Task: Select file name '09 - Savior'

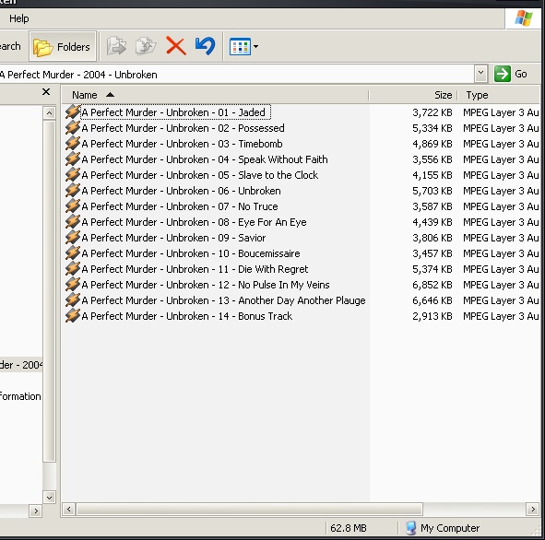Action: click(173, 238)
